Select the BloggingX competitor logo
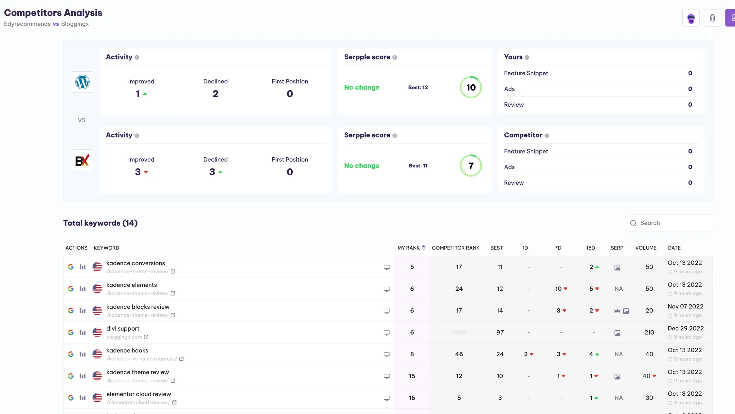 [x=82, y=160]
